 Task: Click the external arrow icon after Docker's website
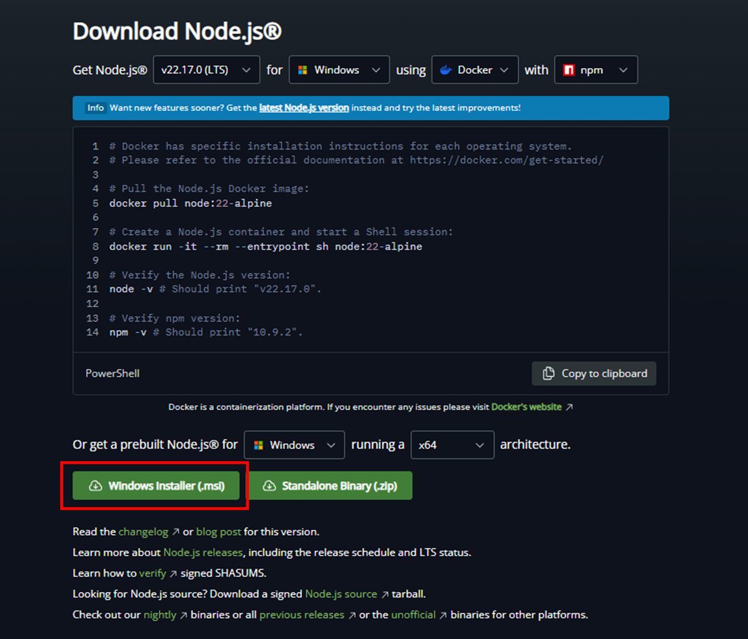click(x=570, y=407)
